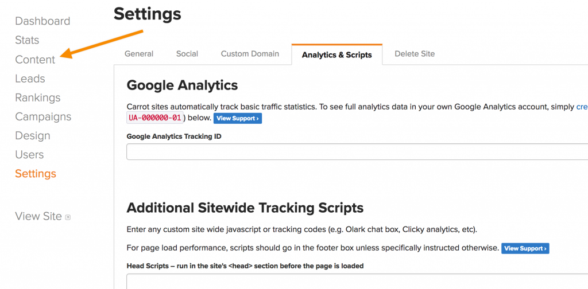
Task: Select the Analytics & Scripts tab
Action: tap(336, 54)
